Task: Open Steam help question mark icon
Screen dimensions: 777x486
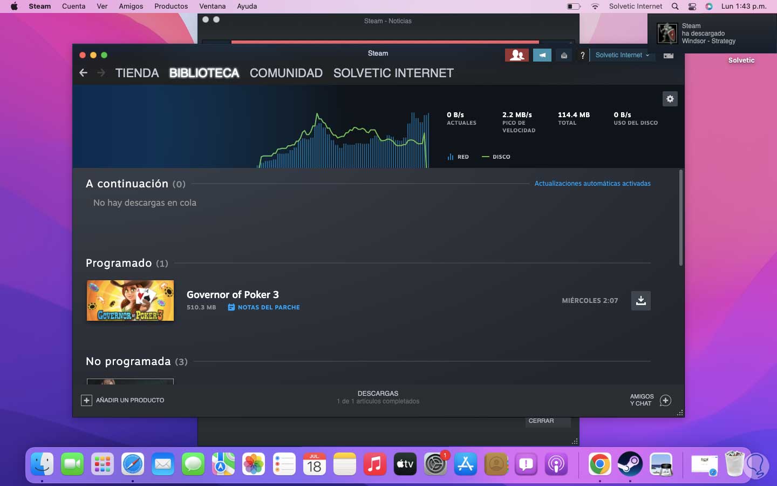Action: point(582,55)
